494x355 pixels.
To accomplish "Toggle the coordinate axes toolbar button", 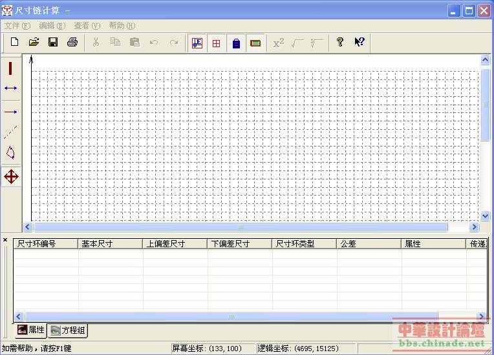I will (197, 43).
